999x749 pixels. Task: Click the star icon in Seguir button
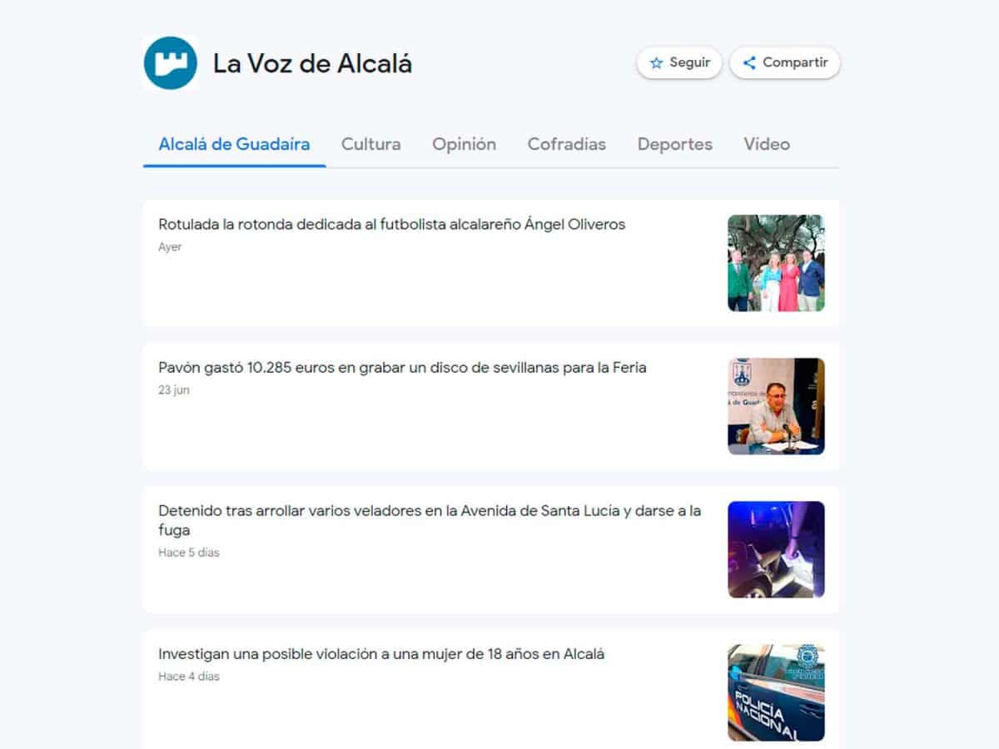tap(656, 63)
